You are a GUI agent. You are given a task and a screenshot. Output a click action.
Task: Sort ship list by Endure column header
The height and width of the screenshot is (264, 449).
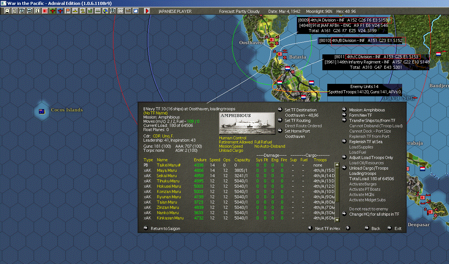click(200, 160)
